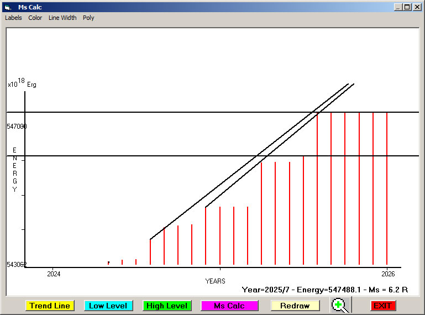
Task: Minimize the Ms Calc window
Action: coord(398,7)
